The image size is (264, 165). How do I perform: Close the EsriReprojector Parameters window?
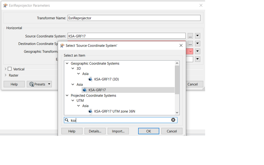click(x=201, y=5)
